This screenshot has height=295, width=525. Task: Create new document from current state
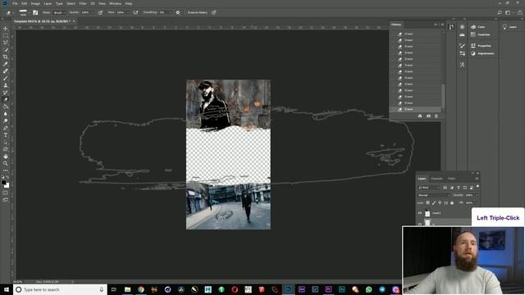tap(420, 116)
